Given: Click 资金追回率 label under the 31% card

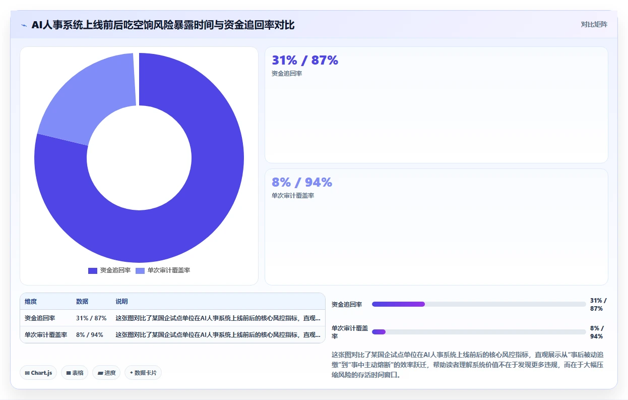Looking at the screenshot, I should click(287, 74).
